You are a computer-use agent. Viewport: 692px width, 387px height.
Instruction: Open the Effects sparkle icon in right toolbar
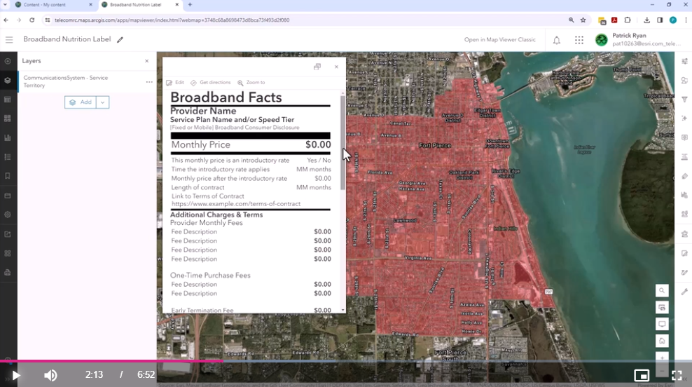pos(684,118)
